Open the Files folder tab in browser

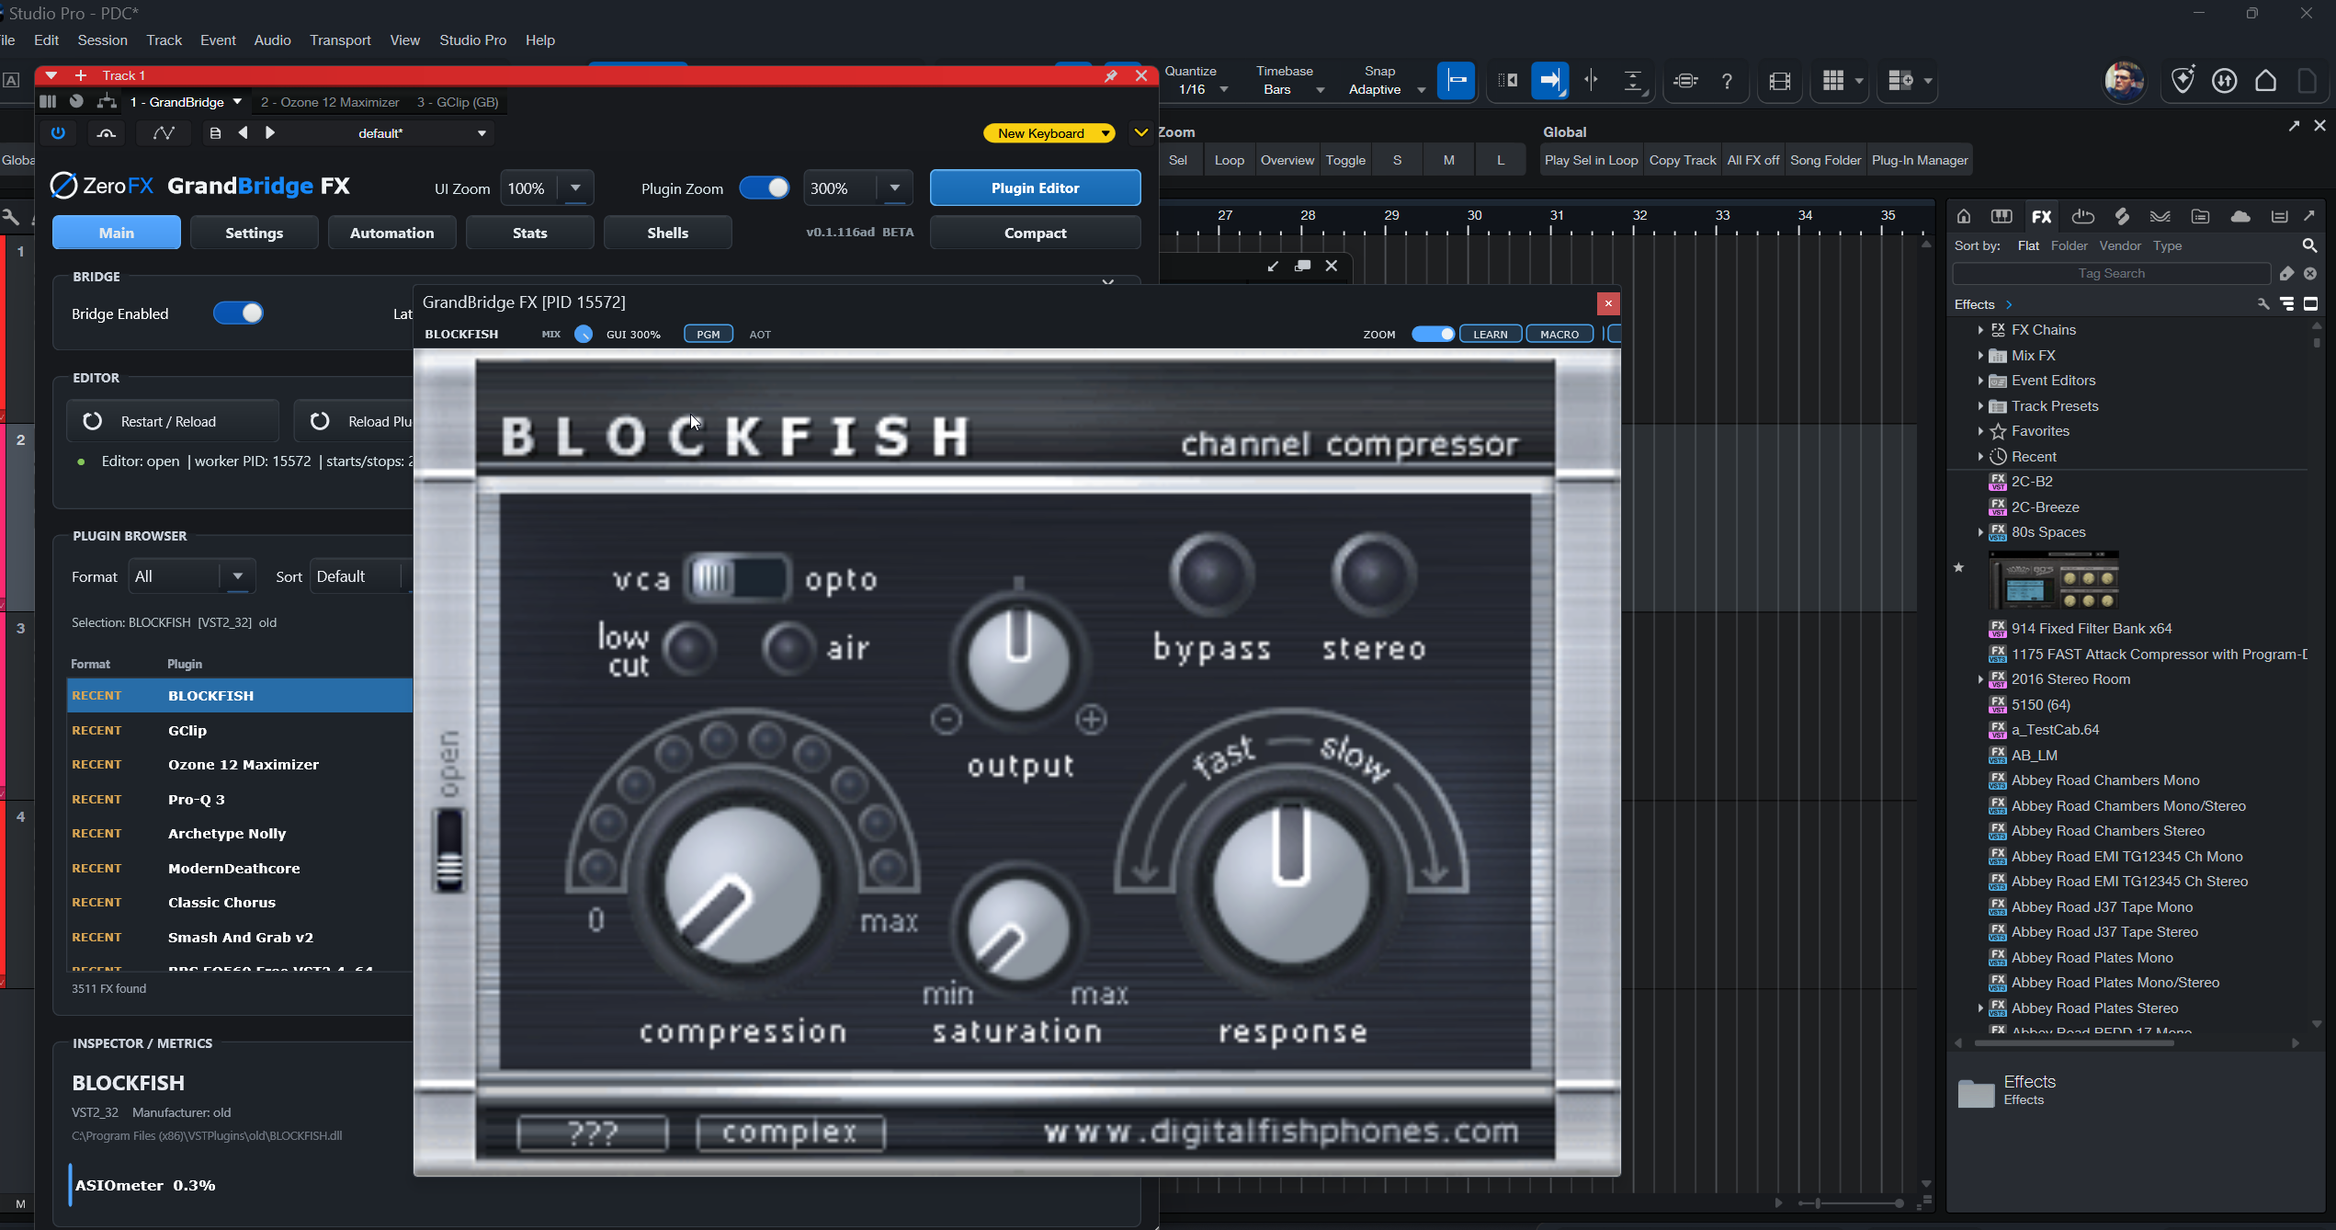[x=2200, y=216]
